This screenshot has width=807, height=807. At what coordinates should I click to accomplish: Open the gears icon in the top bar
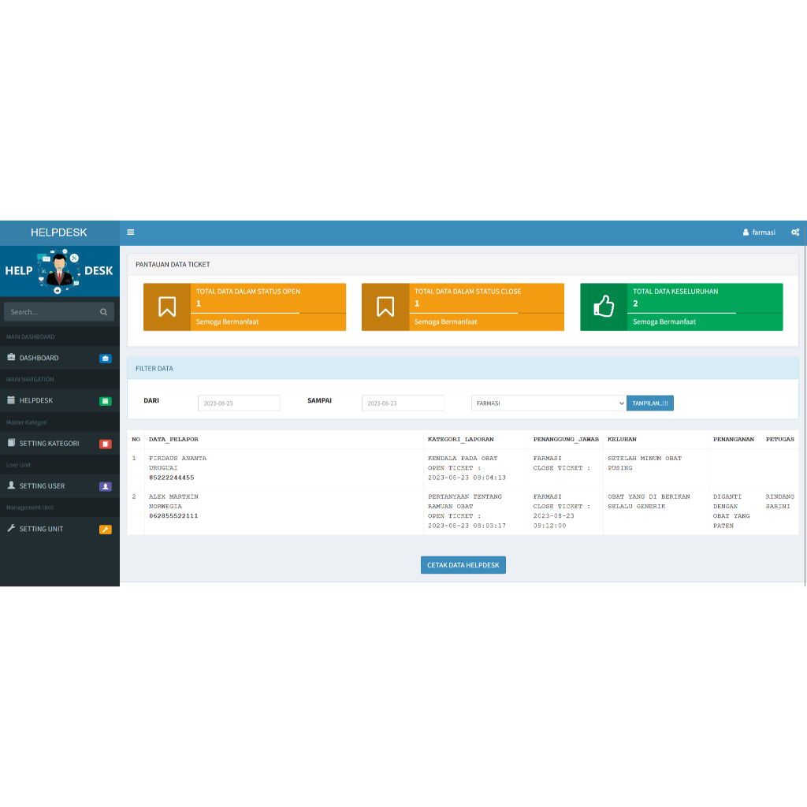[795, 232]
